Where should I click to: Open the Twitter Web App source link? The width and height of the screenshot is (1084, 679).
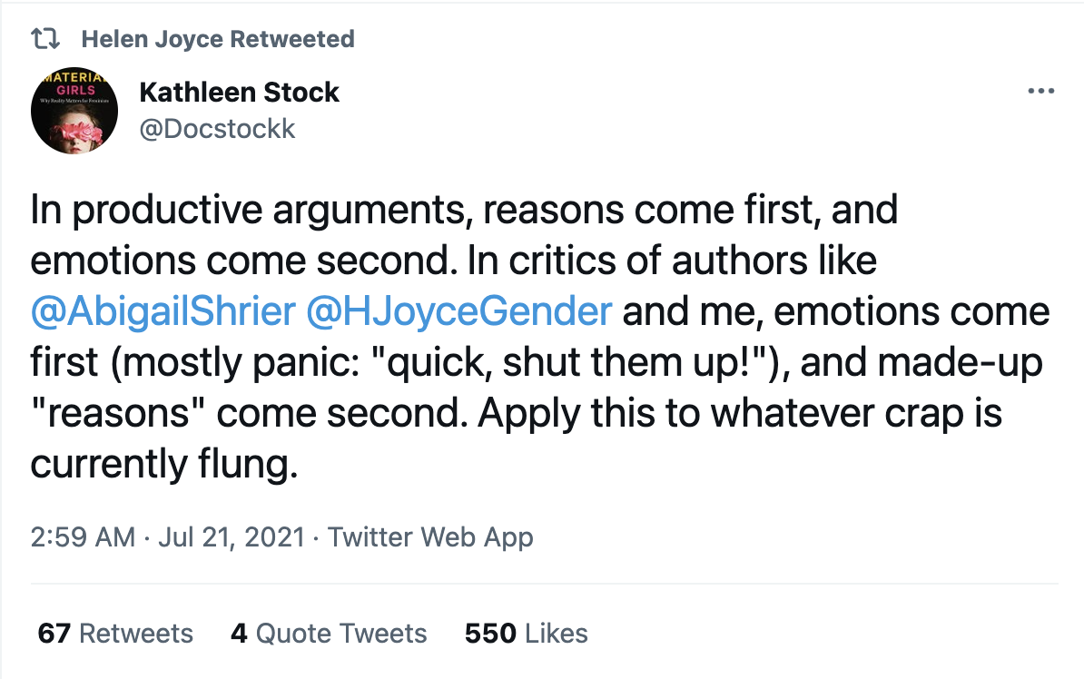click(x=430, y=537)
